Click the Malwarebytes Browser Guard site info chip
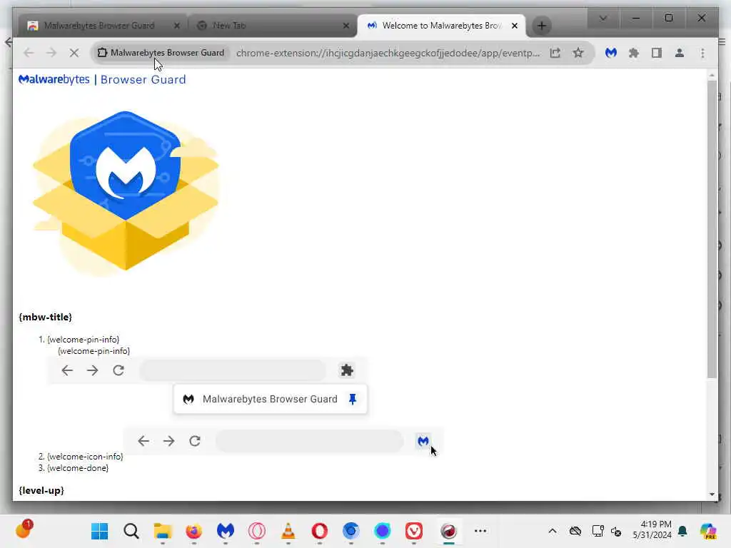This screenshot has height=548, width=731. (x=161, y=53)
